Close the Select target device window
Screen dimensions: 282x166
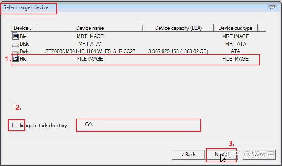point(272,7)
